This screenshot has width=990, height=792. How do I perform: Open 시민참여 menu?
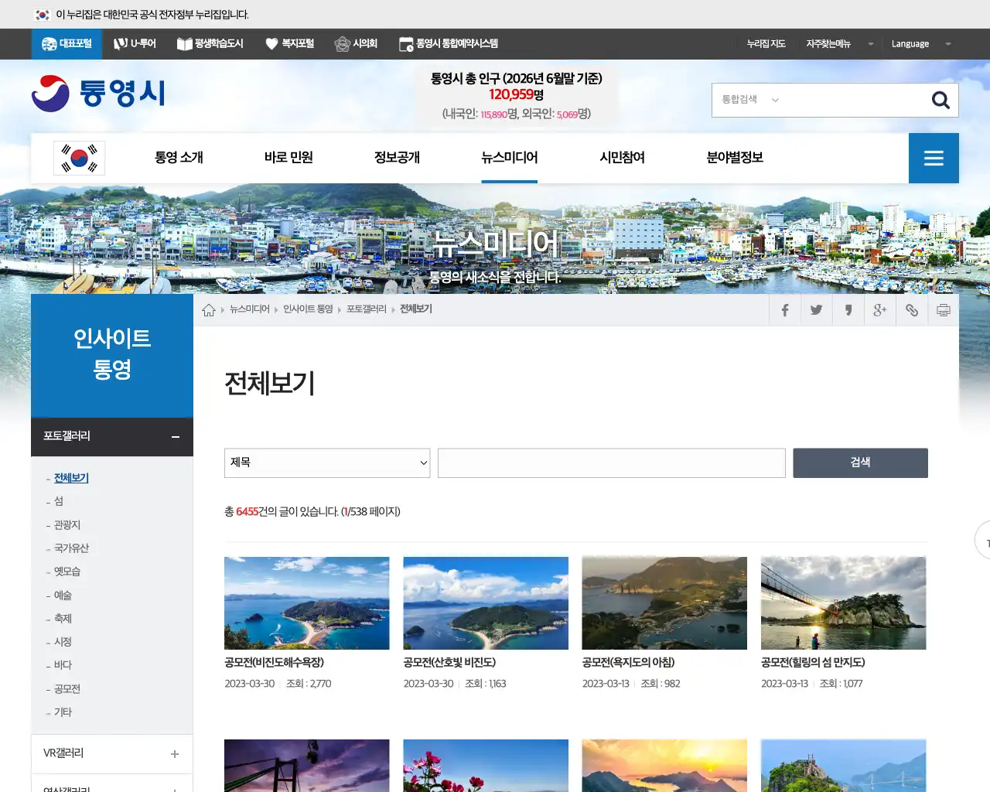pos(622,158)
